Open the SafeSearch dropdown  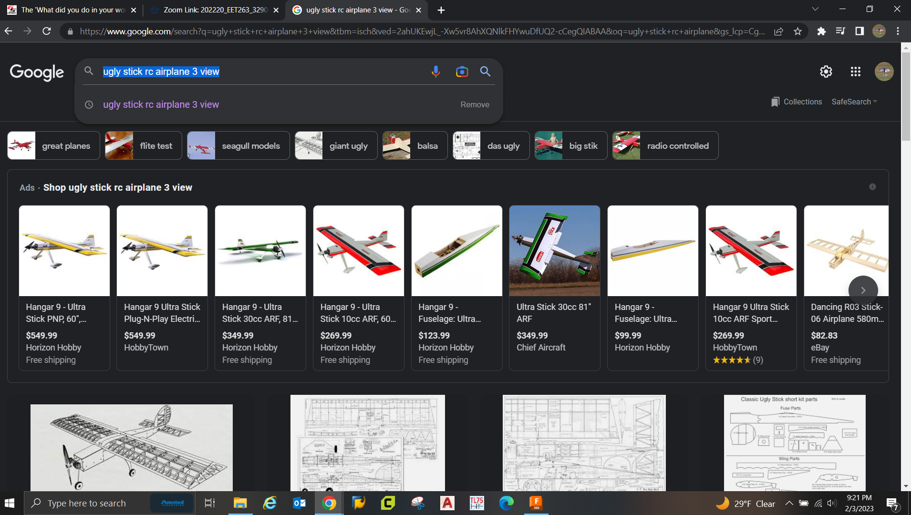(854, 102)
